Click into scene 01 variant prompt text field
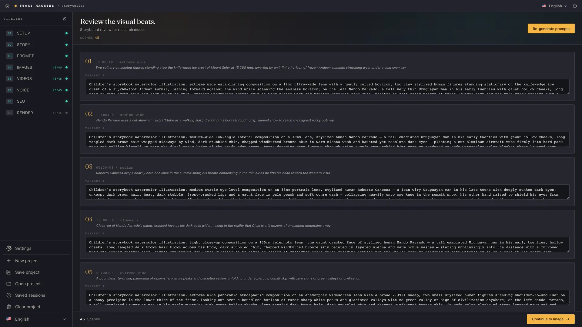The width and height of the screenshot is (582, 327). (x=327, y=87)
